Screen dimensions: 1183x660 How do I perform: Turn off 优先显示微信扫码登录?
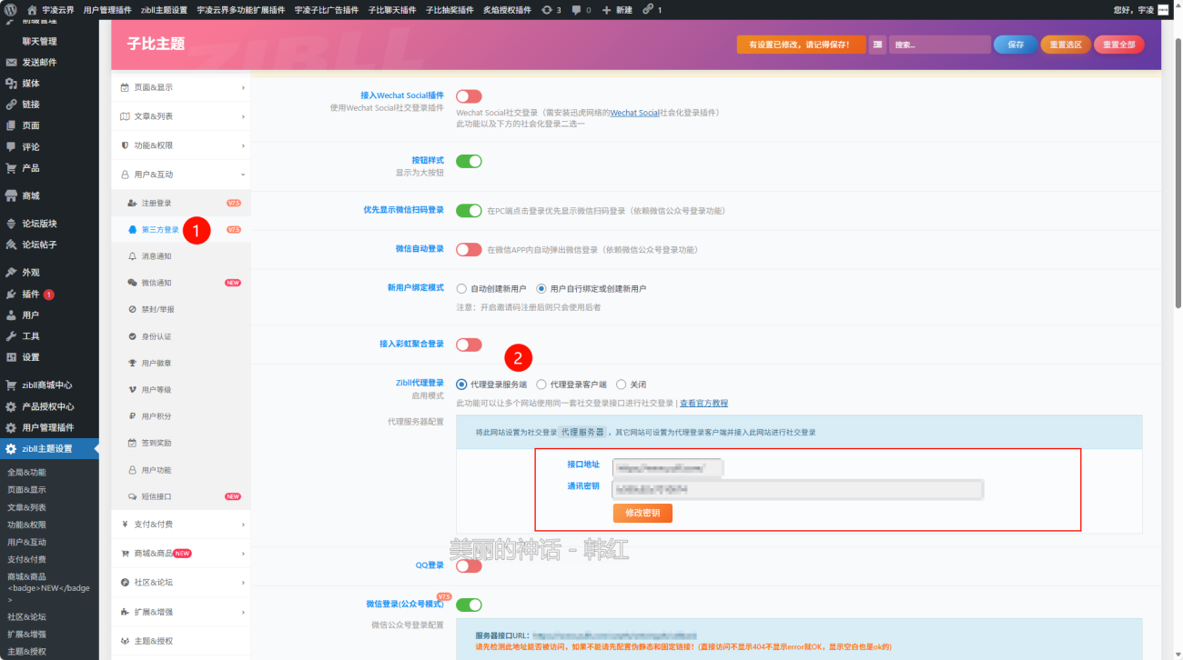469,210
